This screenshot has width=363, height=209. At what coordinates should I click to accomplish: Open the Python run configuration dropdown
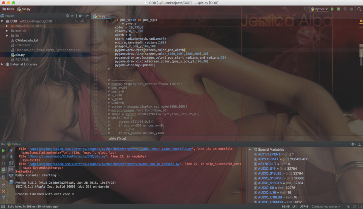coord(319,9)
